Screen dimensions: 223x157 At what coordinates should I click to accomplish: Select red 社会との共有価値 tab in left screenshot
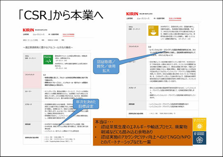68,34
